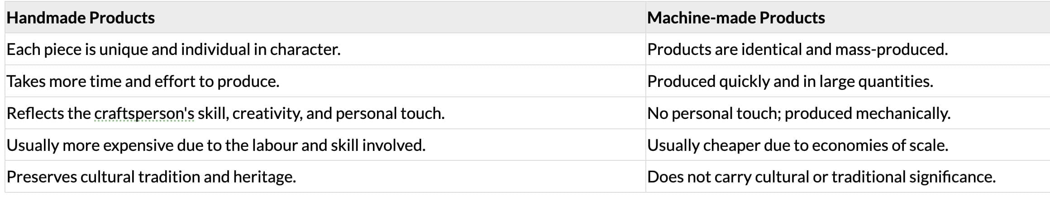
Task: Click 'Takes more time and effort to produce'
Action: click(x=143, y=82)
